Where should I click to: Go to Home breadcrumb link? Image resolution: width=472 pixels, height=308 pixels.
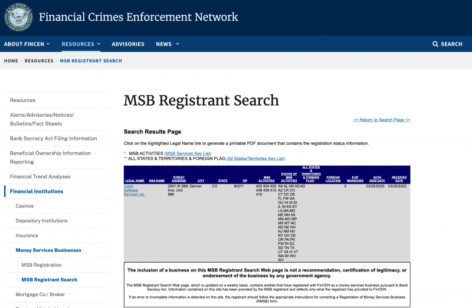tap(11, 61)
